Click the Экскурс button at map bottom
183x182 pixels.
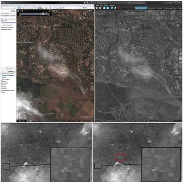point(22,121)
